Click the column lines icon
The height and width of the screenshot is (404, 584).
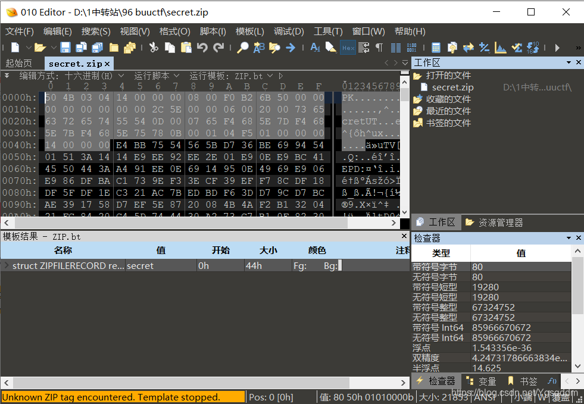[x=396, y=47]
